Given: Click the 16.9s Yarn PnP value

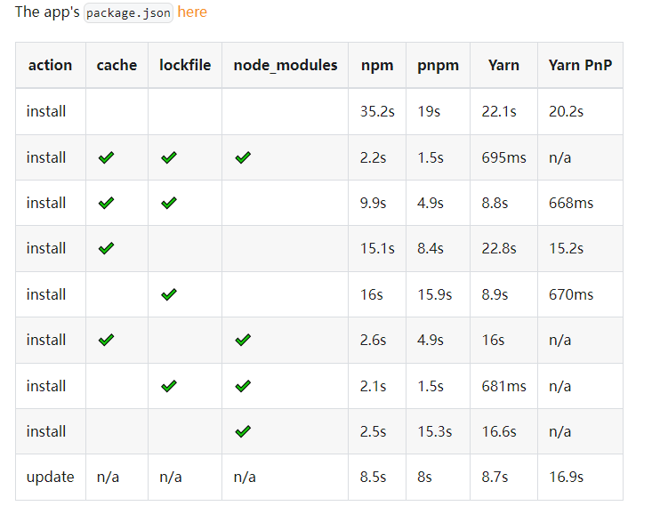Looking at the screenshot, I should click(x=566, y=477).
